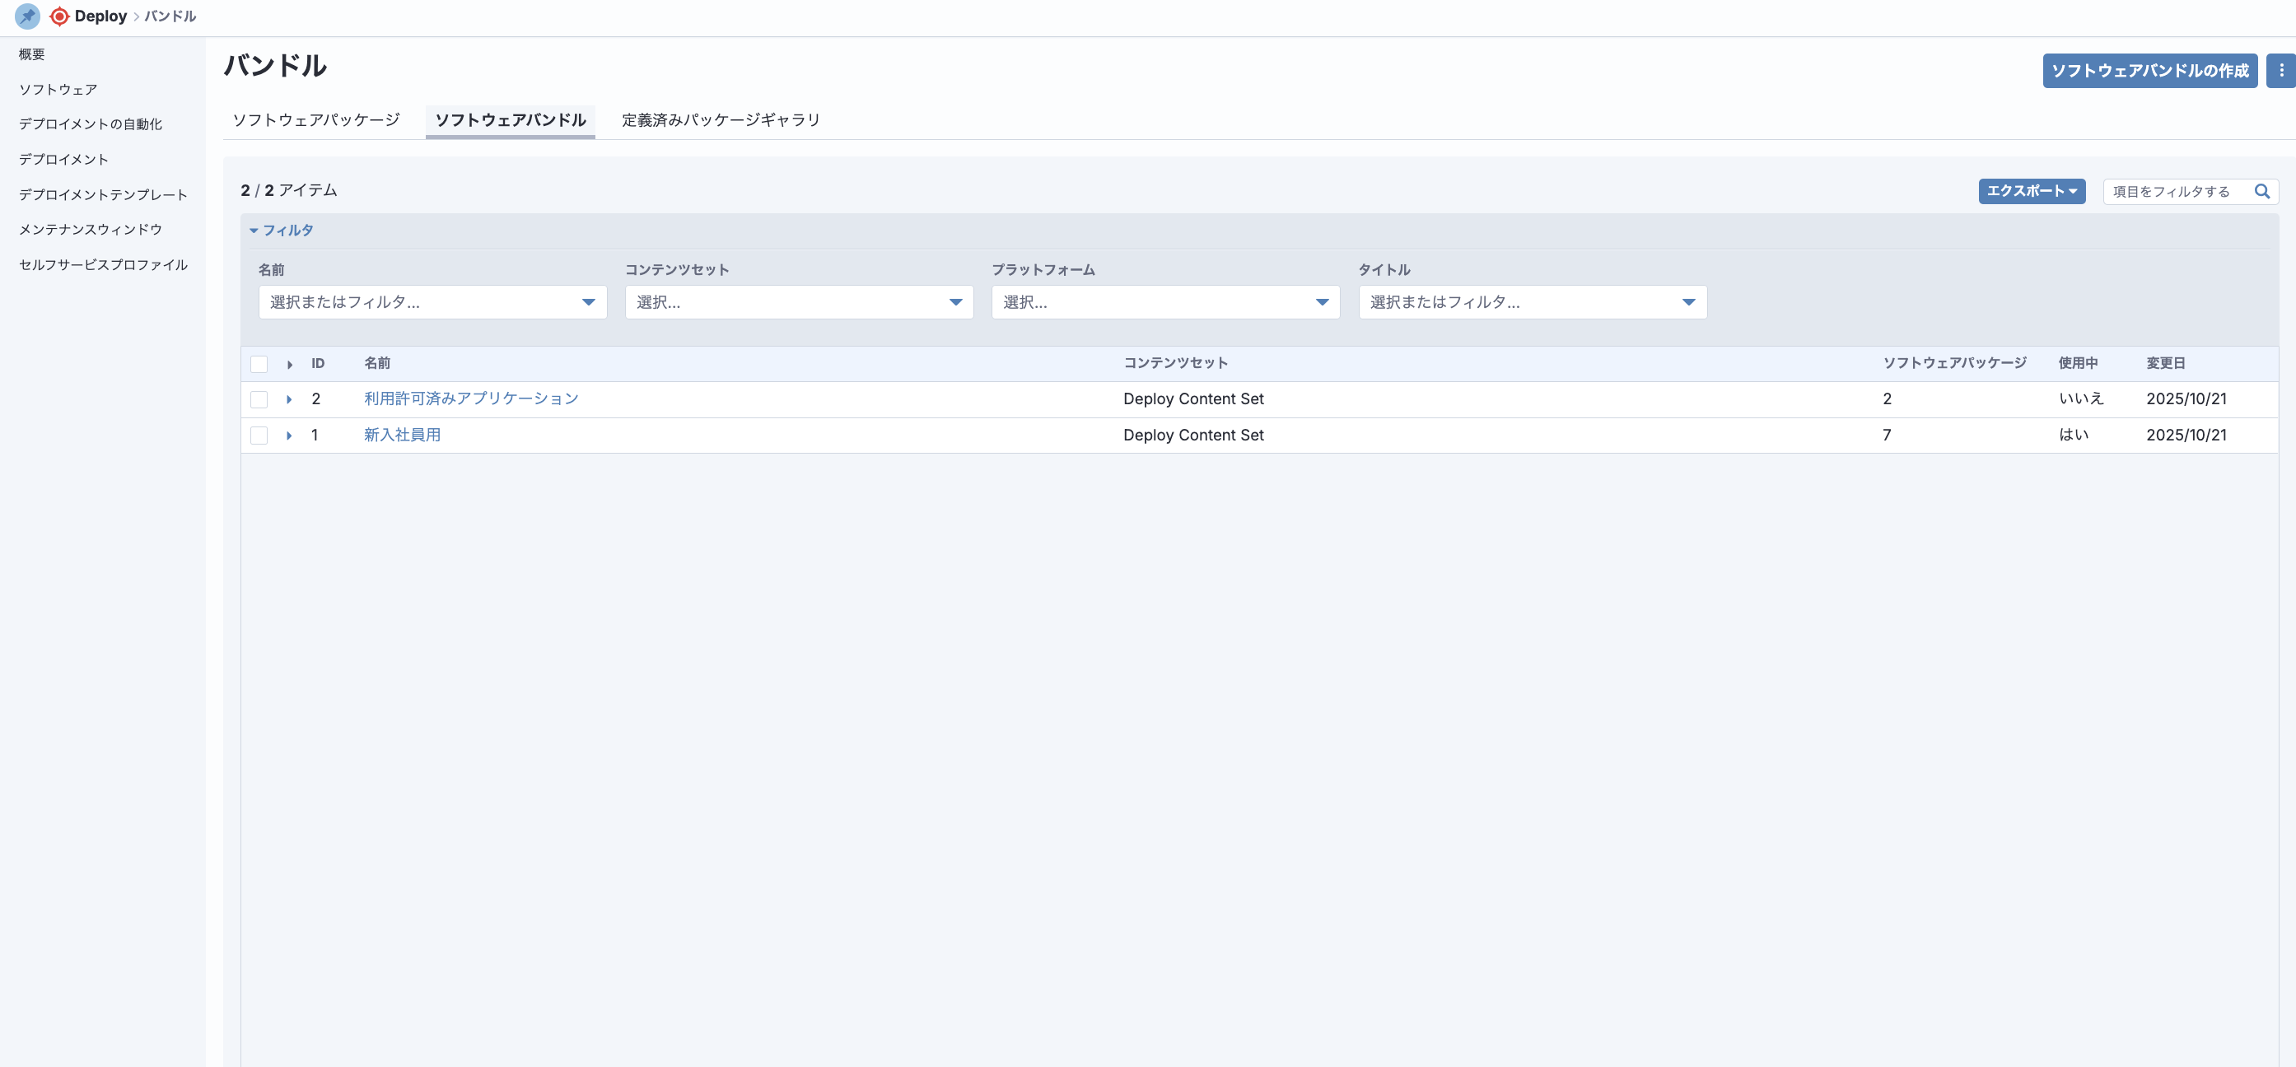The height and width of the screenshot is (1067, 2296).
Task: Click the pin icon in top-left corner
Action: tap(28, 16)
